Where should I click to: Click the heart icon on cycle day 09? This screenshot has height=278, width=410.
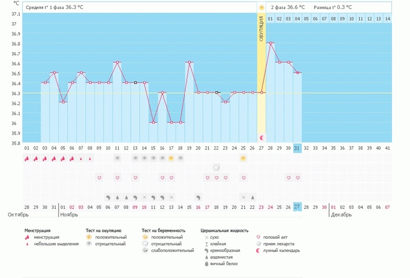tap(99, 178)
